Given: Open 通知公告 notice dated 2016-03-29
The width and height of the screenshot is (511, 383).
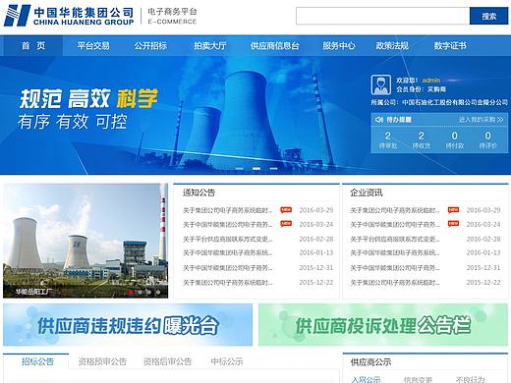Looking at the screenshot, I should [x=228, y=210].
